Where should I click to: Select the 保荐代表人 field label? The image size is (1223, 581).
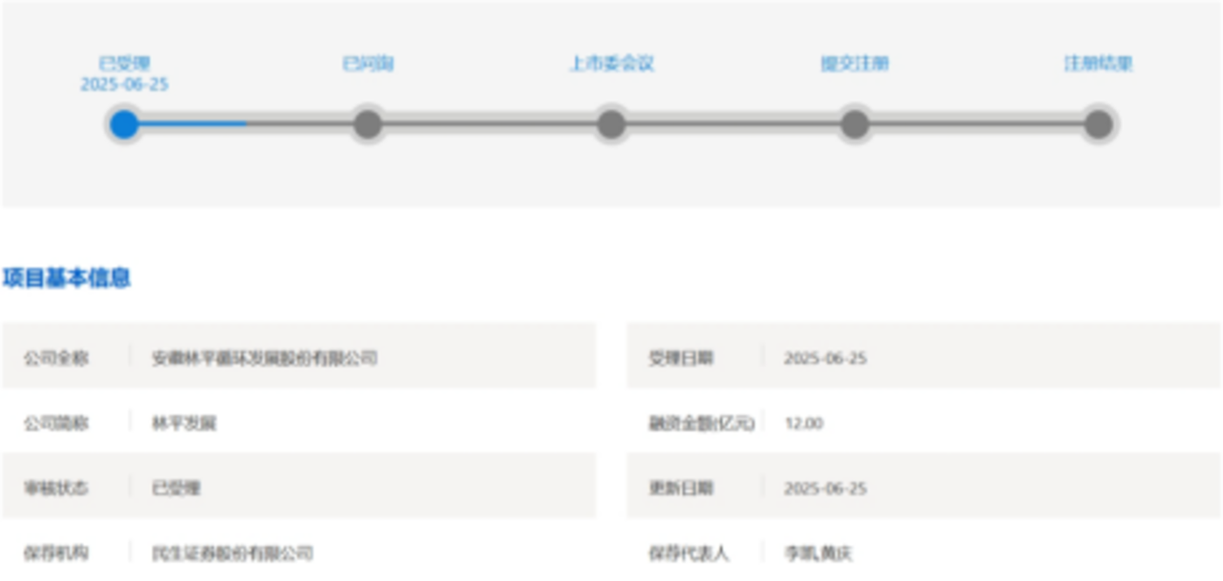(688, 553)
